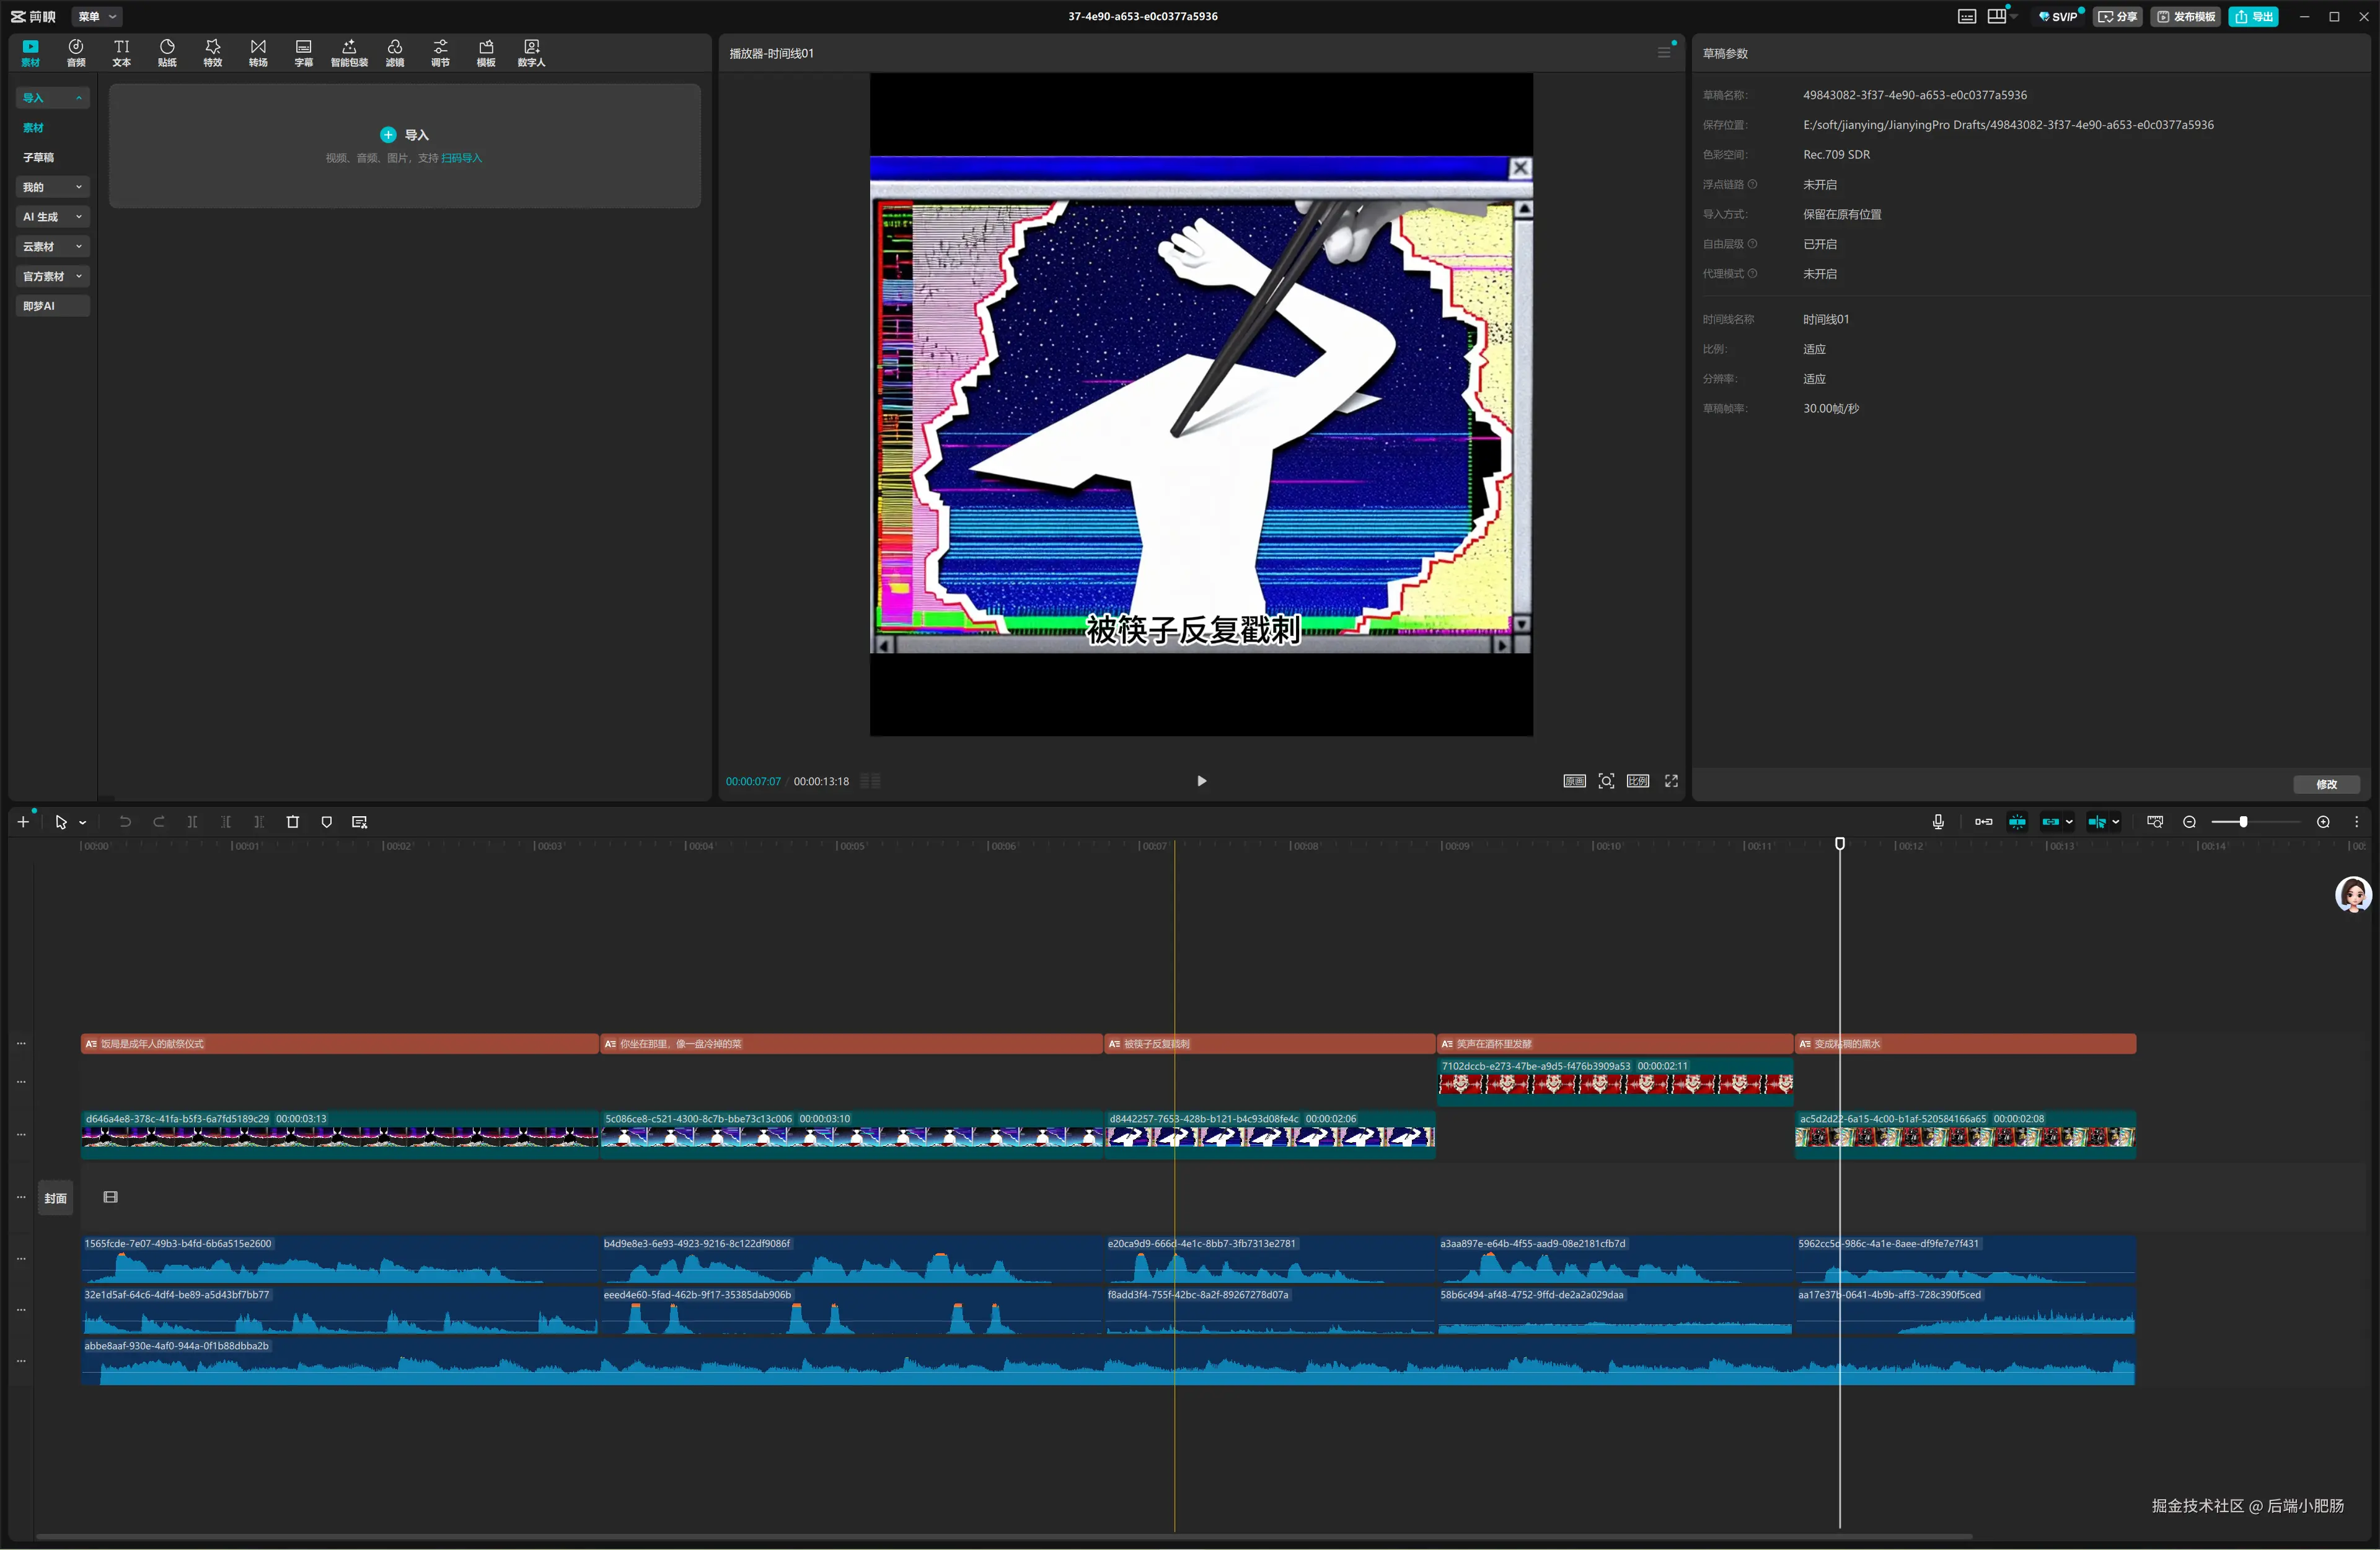Expand the 菜单 dropdown menu

(x=98, y=16)
